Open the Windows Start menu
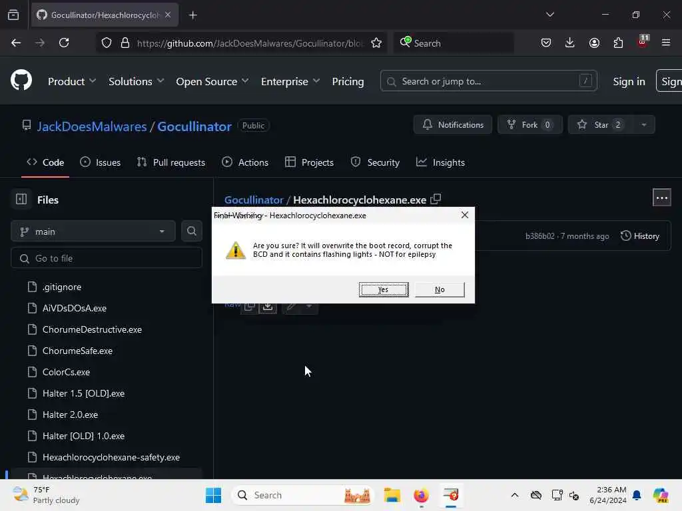The width and height of the screenshot is (682, 511). (x=213, y=495)
